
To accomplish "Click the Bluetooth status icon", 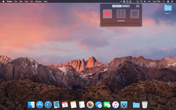I will tap(134, 1).
